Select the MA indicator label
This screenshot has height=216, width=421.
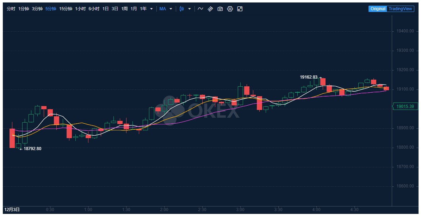(x=163, y=9)
